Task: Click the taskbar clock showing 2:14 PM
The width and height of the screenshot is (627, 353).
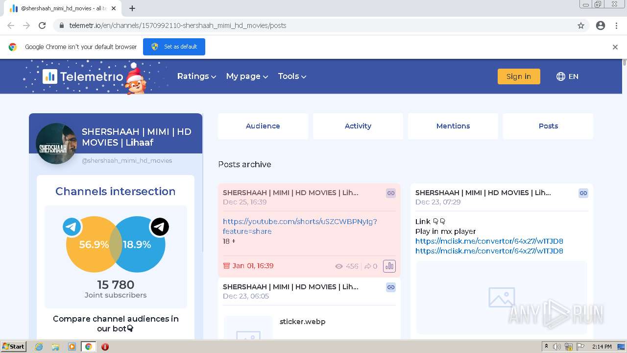Action: 602,347
